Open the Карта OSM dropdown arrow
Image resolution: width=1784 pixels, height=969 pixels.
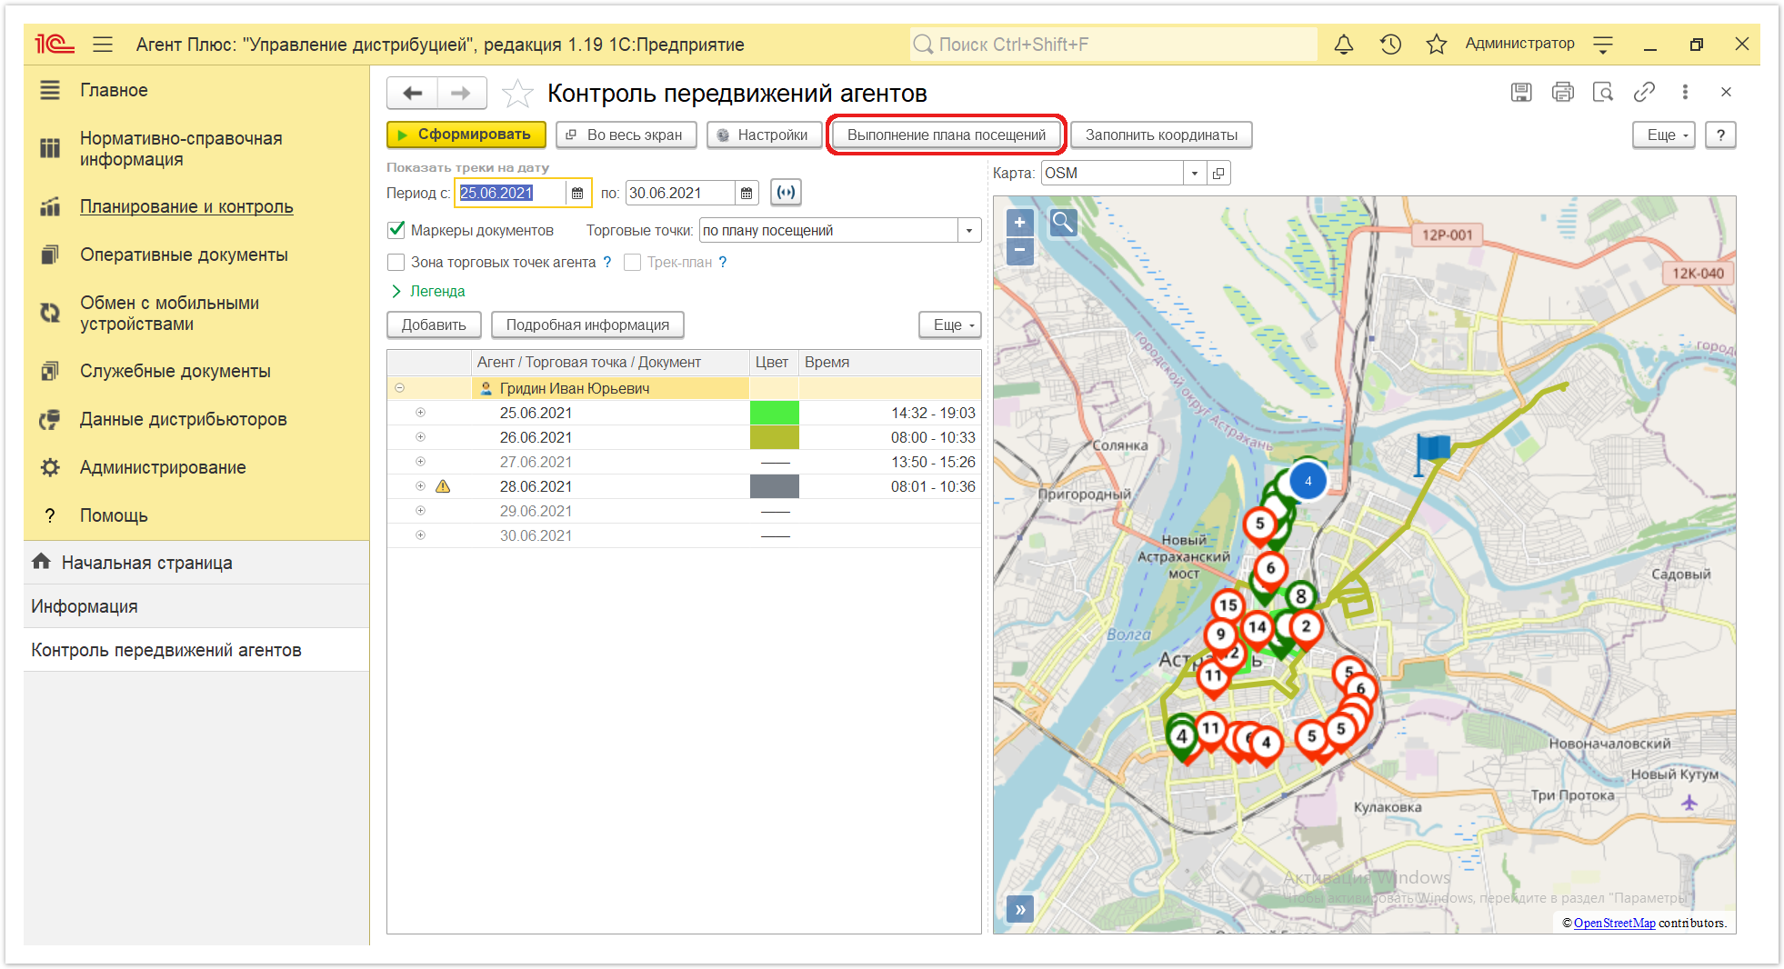1195,173
